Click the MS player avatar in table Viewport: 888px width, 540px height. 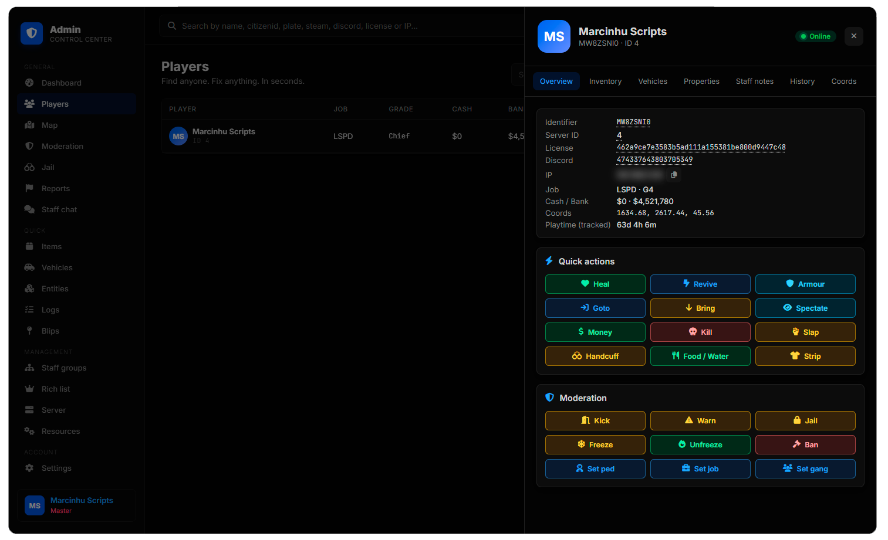pos(178,136)
